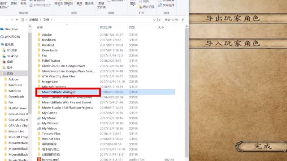Expand chevron after 文档 in breadcrumb
This screenshot has width=287, height=161.
click(x=52, y=20)
